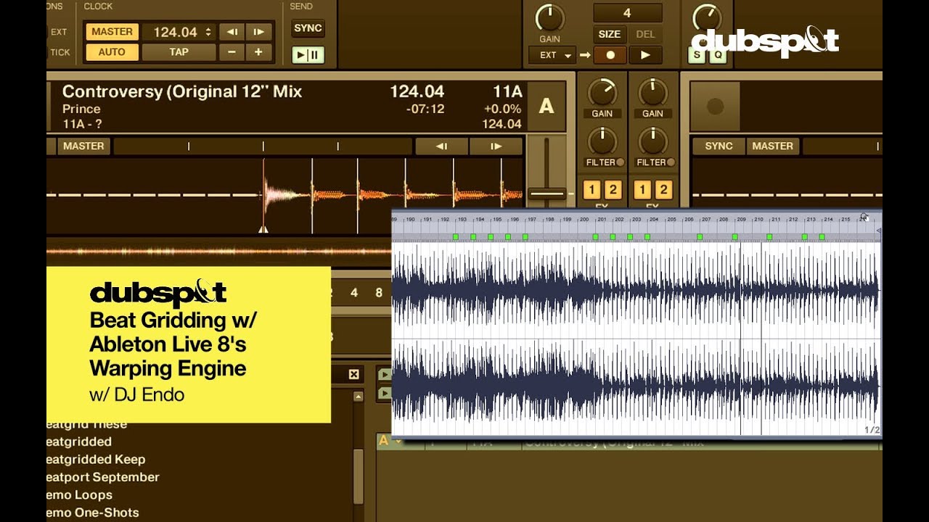Click the Deck A channel volume fader
Screen dimensions: 929x522
[547, 194]
